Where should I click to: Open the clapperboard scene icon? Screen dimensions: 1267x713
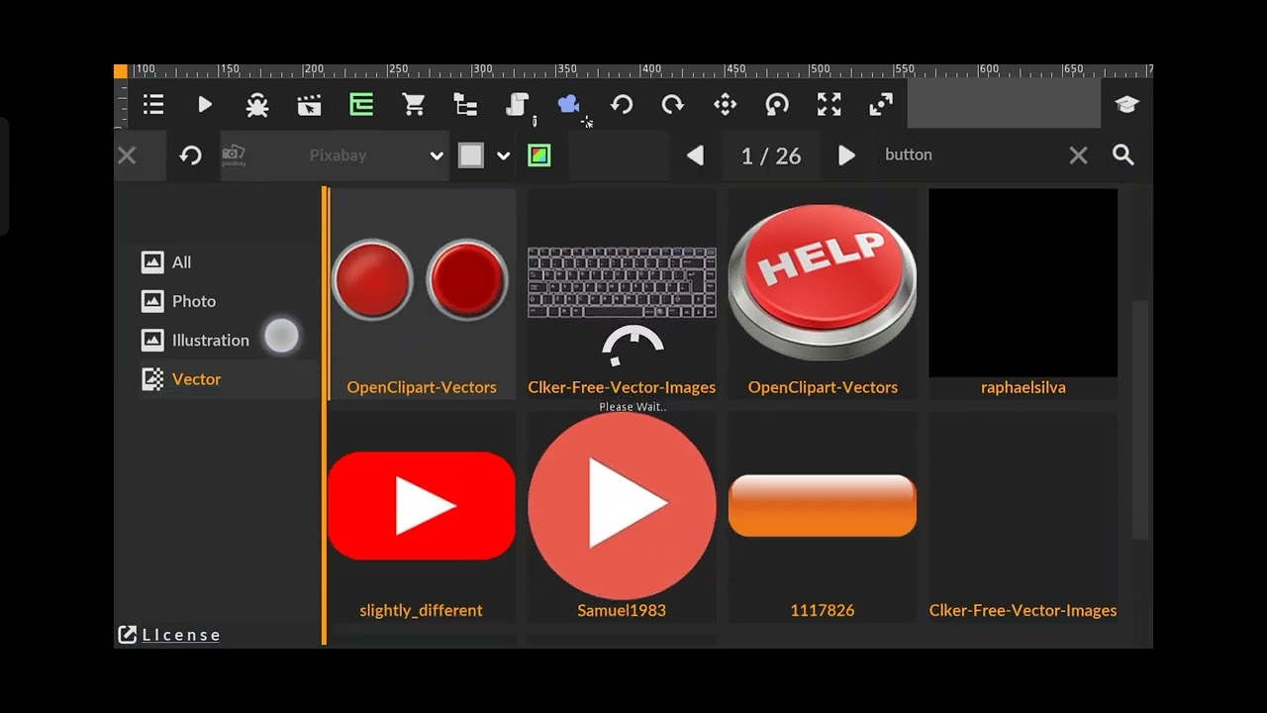pyautogui.click(x=309, y=105)
